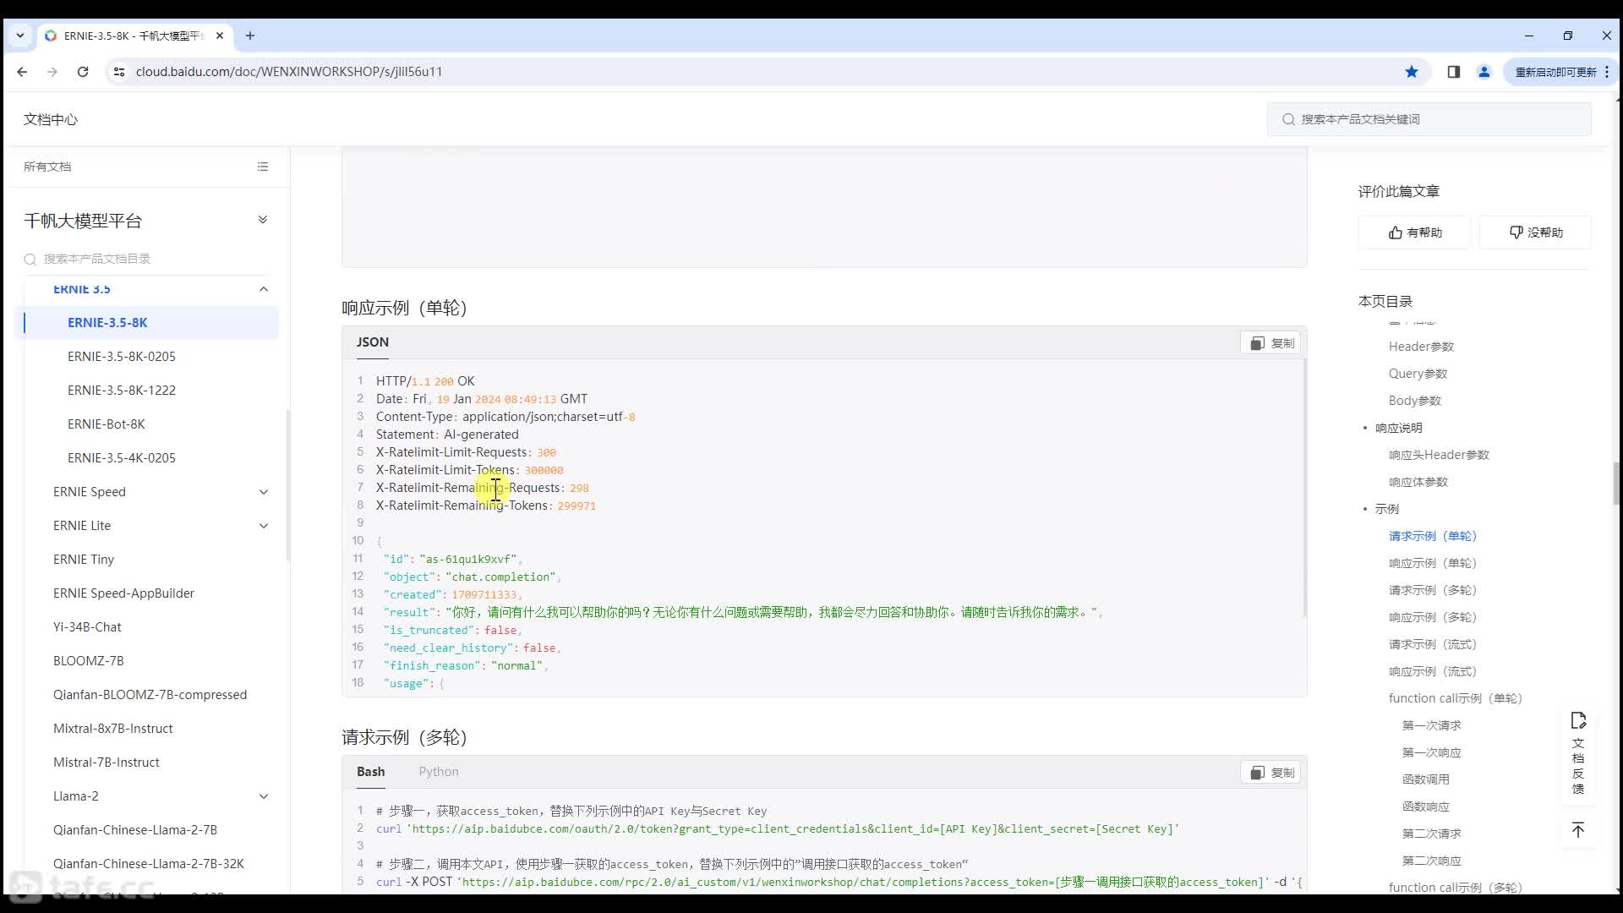Jump to Body参数 in page contents
This screenshot has height=913, width=1623.
click(1414, 401)
